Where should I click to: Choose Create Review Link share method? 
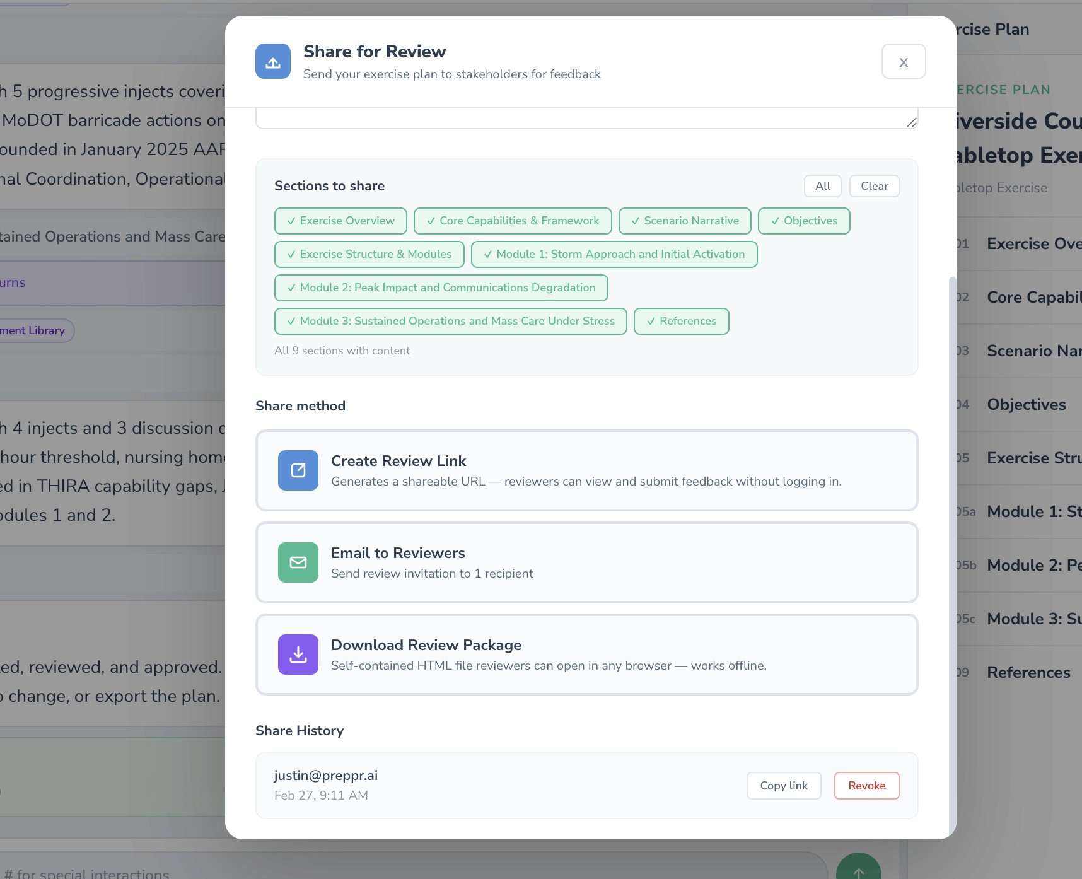point(587,470)
